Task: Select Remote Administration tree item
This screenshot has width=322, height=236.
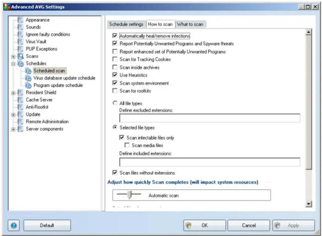Action: (x=47, y=121)
